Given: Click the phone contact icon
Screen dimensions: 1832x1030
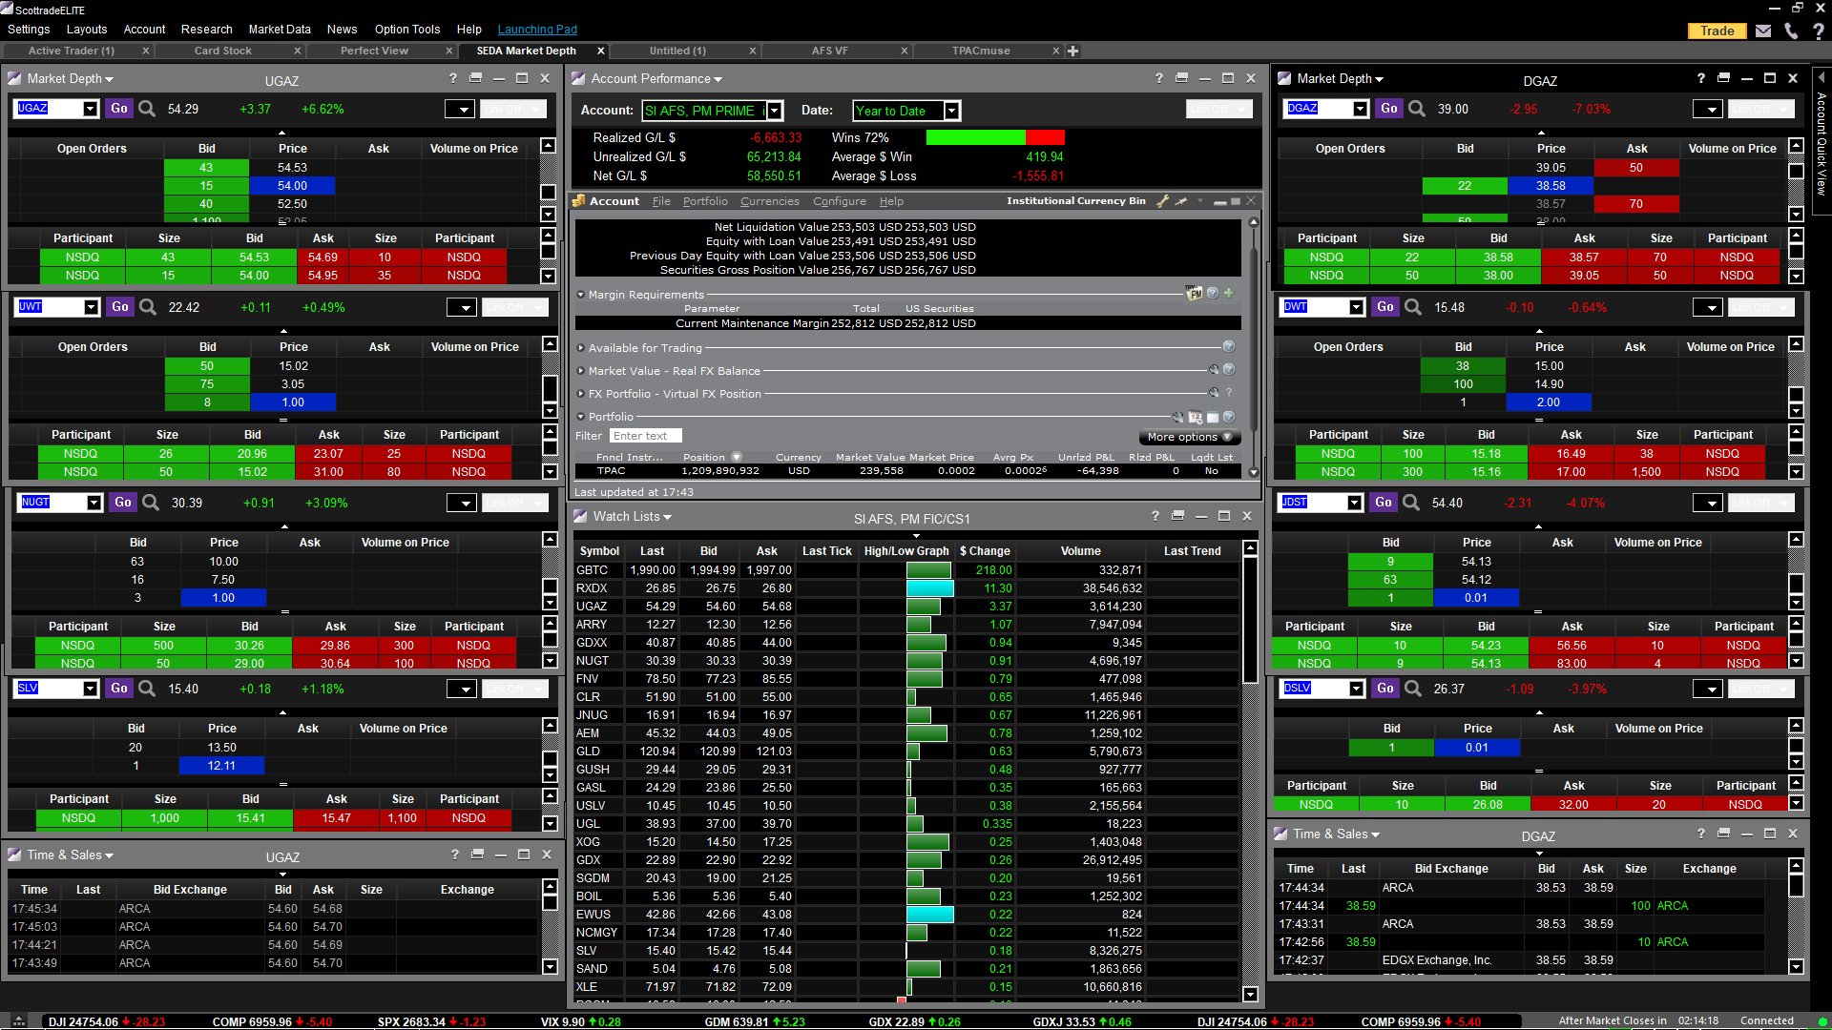Looking at the screenshot, I should click(x=1791, y=31).
